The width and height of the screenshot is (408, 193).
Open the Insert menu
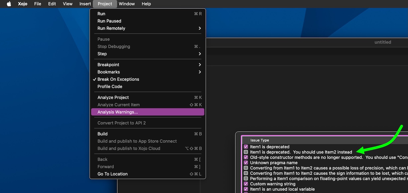pos(85,4)
